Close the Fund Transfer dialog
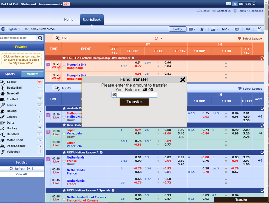Screen dimensions: 269x203 click(x=182, y=80)
